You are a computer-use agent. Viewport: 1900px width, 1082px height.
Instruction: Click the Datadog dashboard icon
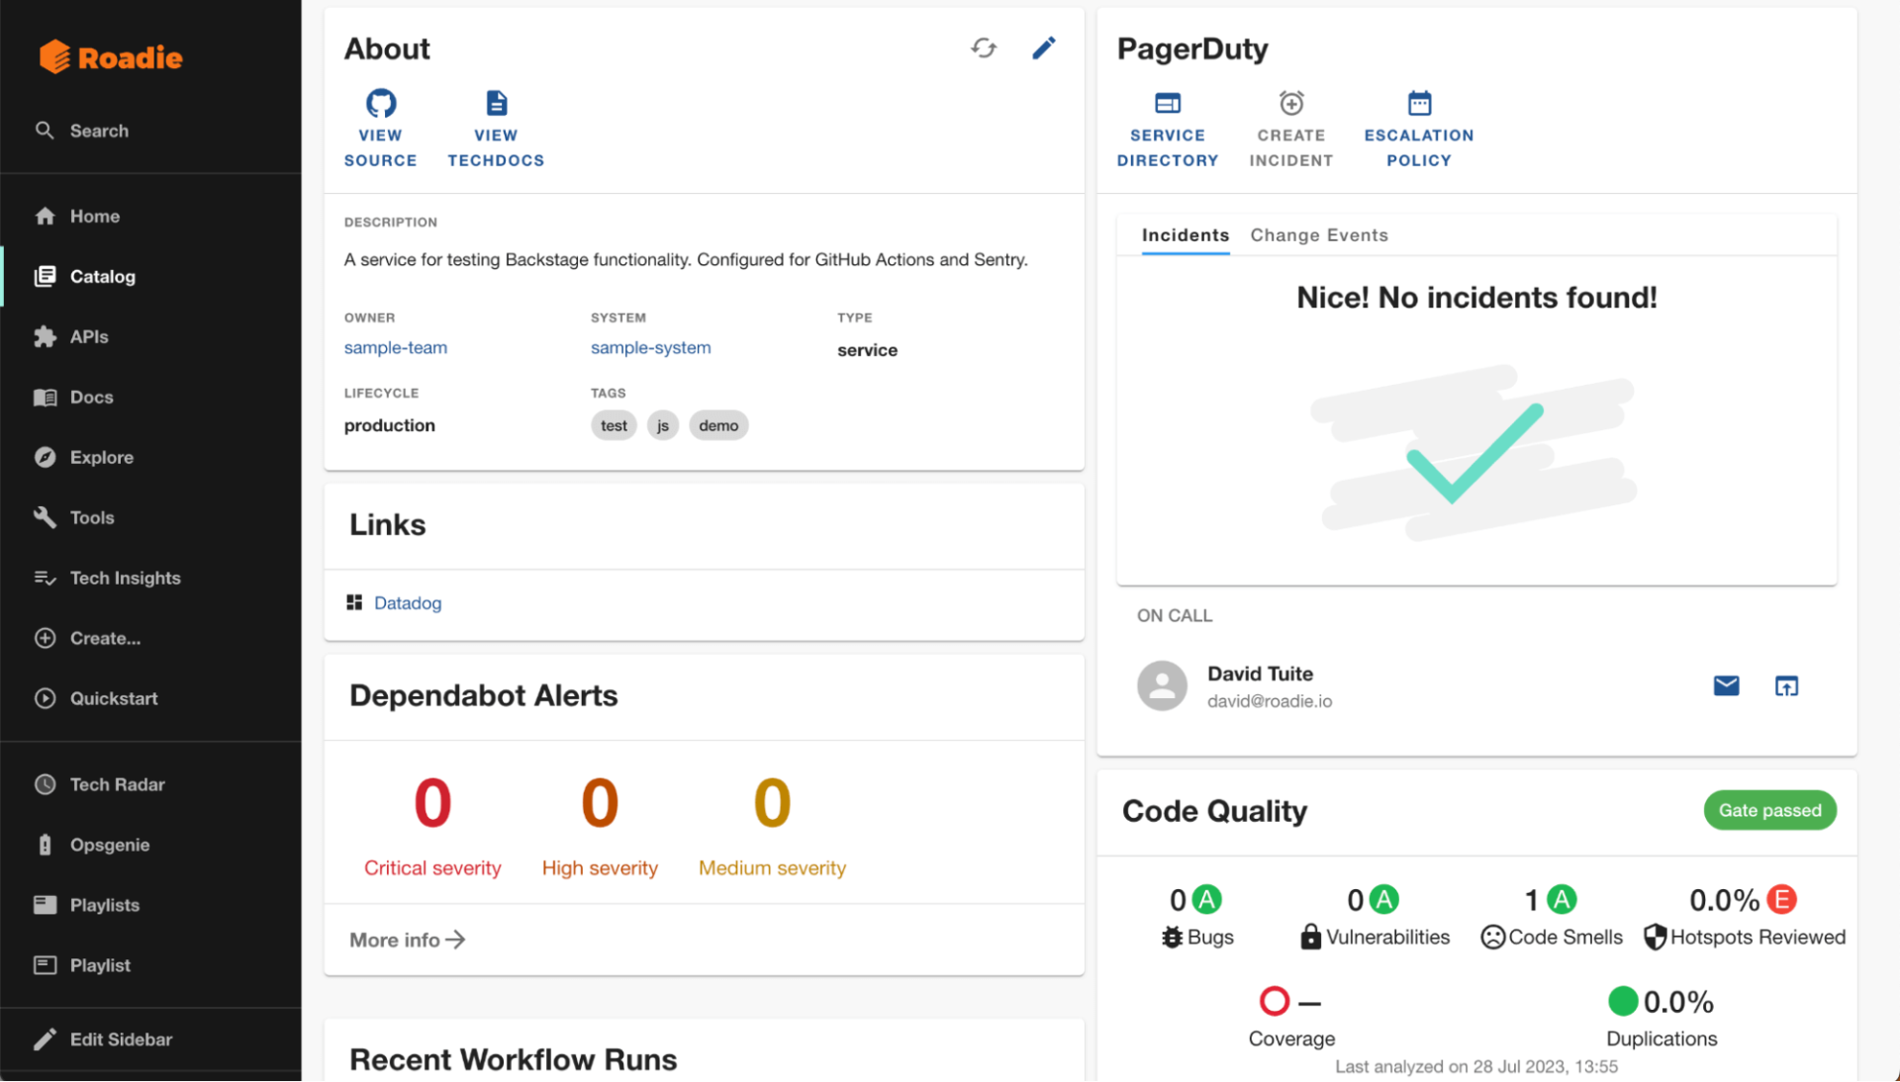[354, 602]
